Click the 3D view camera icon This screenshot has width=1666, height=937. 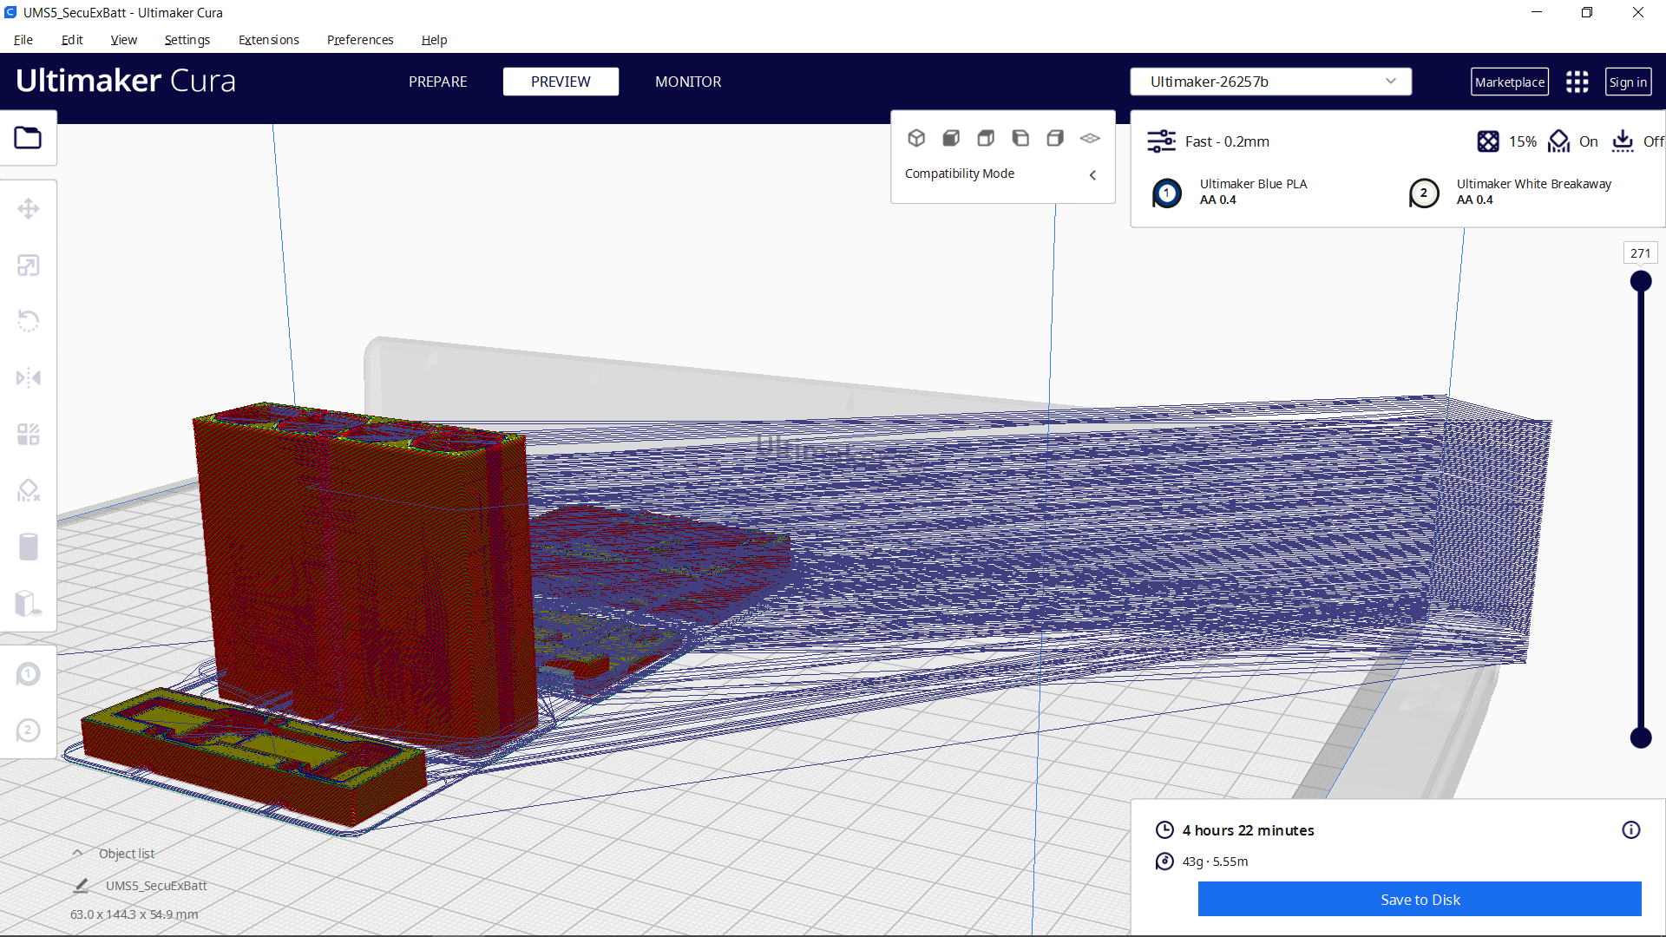tap(916, 138)
